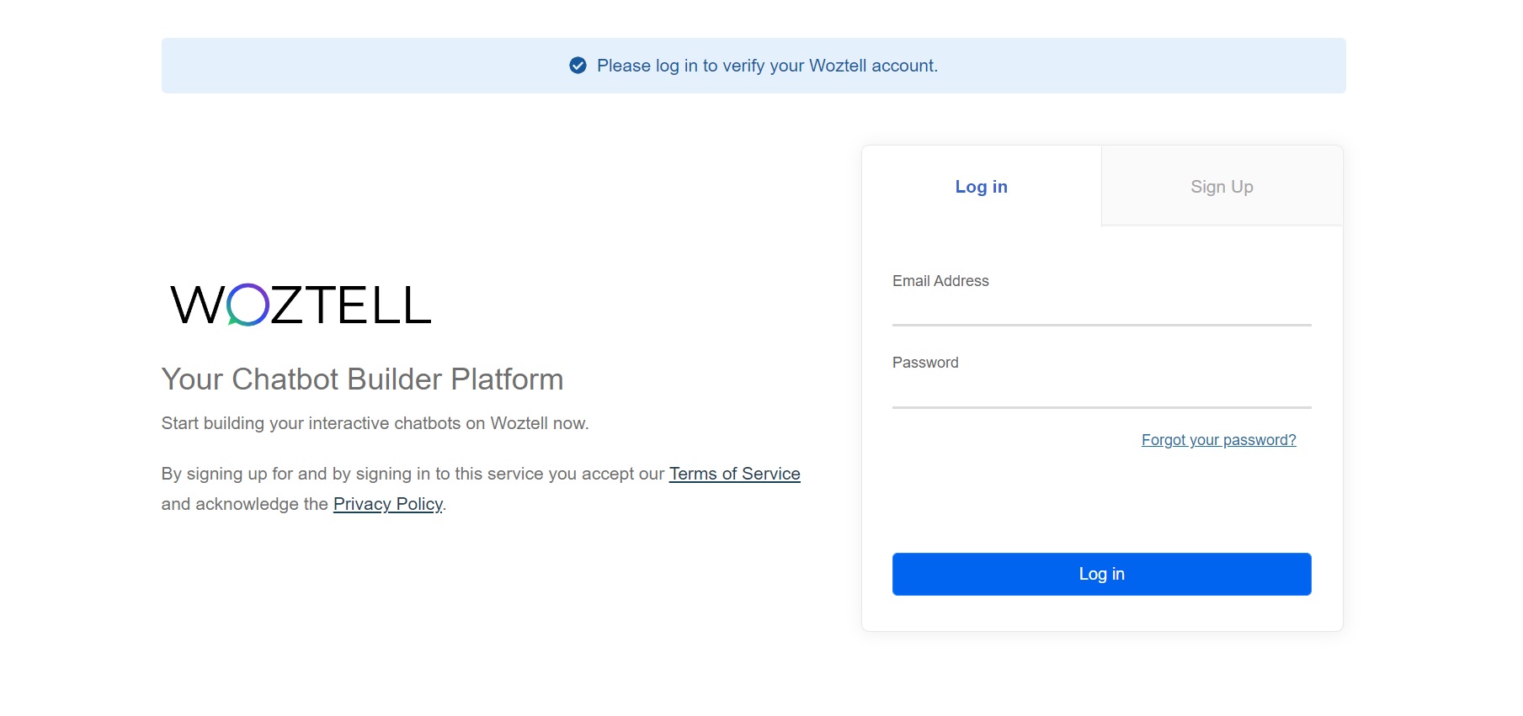Click the chat-bubble O in the Woztell logo

[248, 305]
